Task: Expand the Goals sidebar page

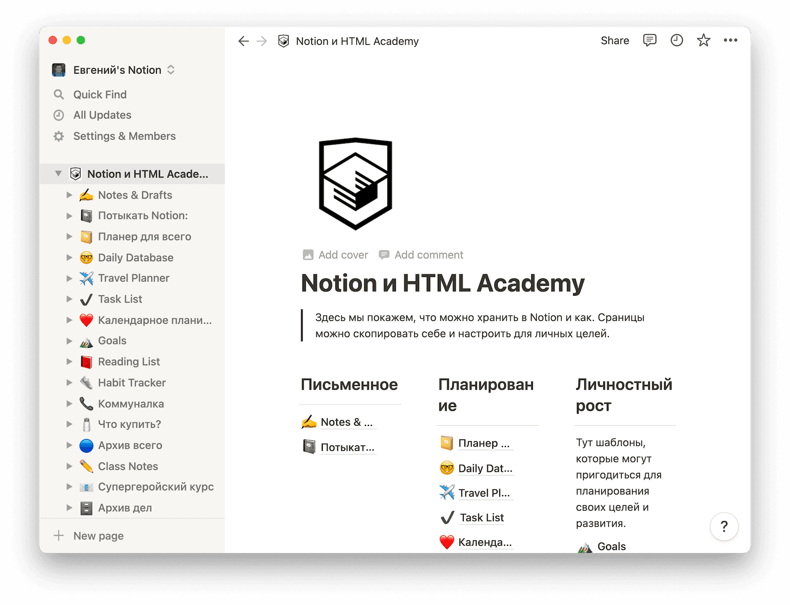Action: click(69, 341)
